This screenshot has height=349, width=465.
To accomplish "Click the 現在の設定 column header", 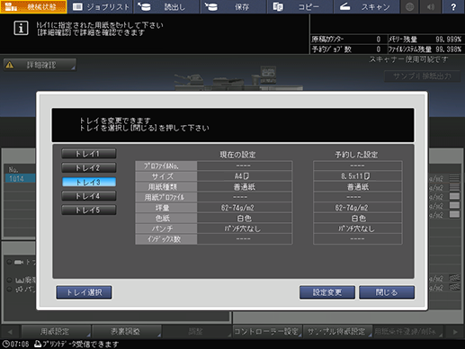I will tap(237, 155).
